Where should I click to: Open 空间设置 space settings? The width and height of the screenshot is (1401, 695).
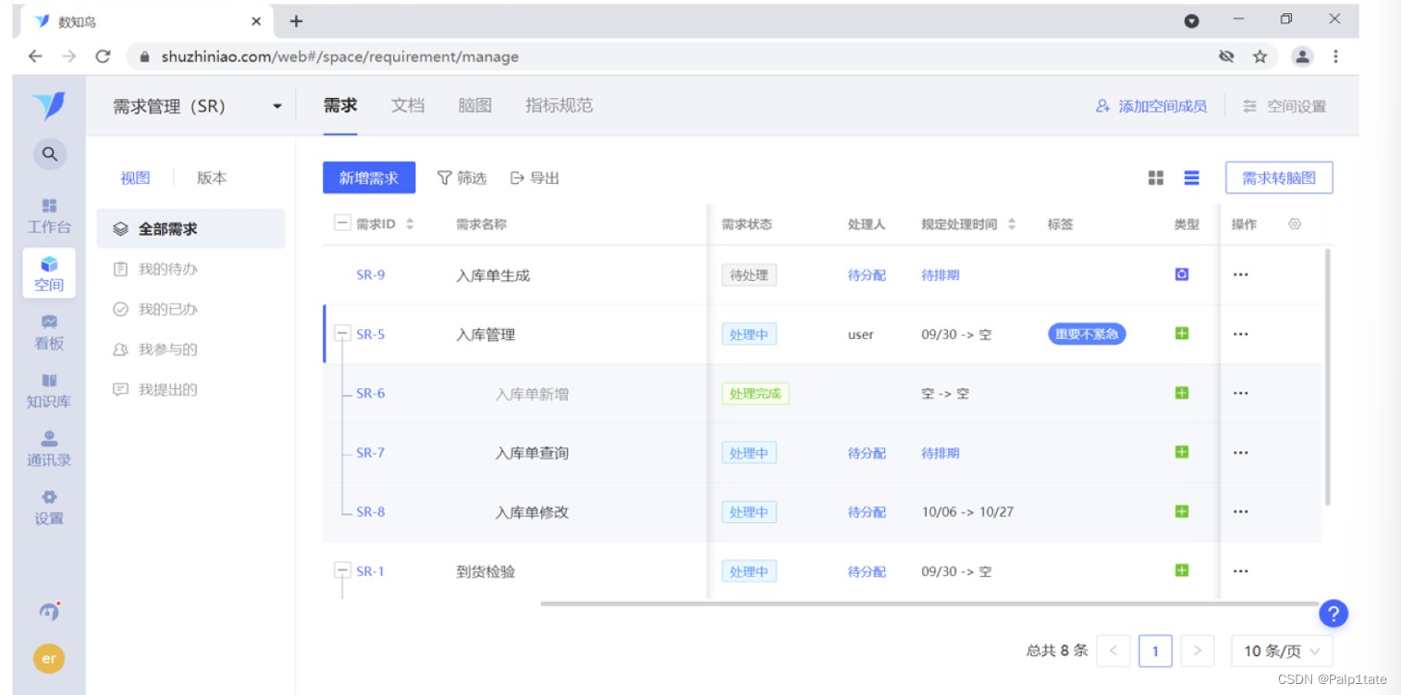pyautogui.click(x=1284, y=106)
